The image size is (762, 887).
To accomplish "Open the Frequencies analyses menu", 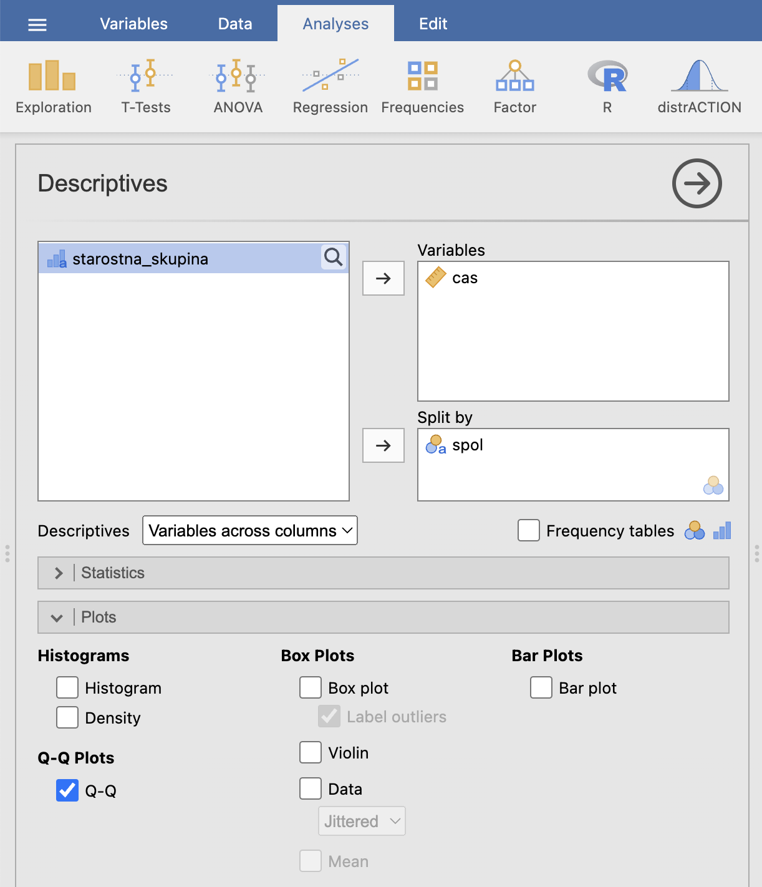I will click(x=423, y=87).
